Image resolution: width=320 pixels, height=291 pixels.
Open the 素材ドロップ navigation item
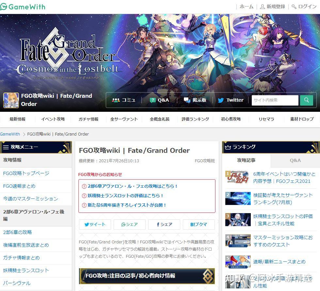pyautogui.click(x=301, y=119)
